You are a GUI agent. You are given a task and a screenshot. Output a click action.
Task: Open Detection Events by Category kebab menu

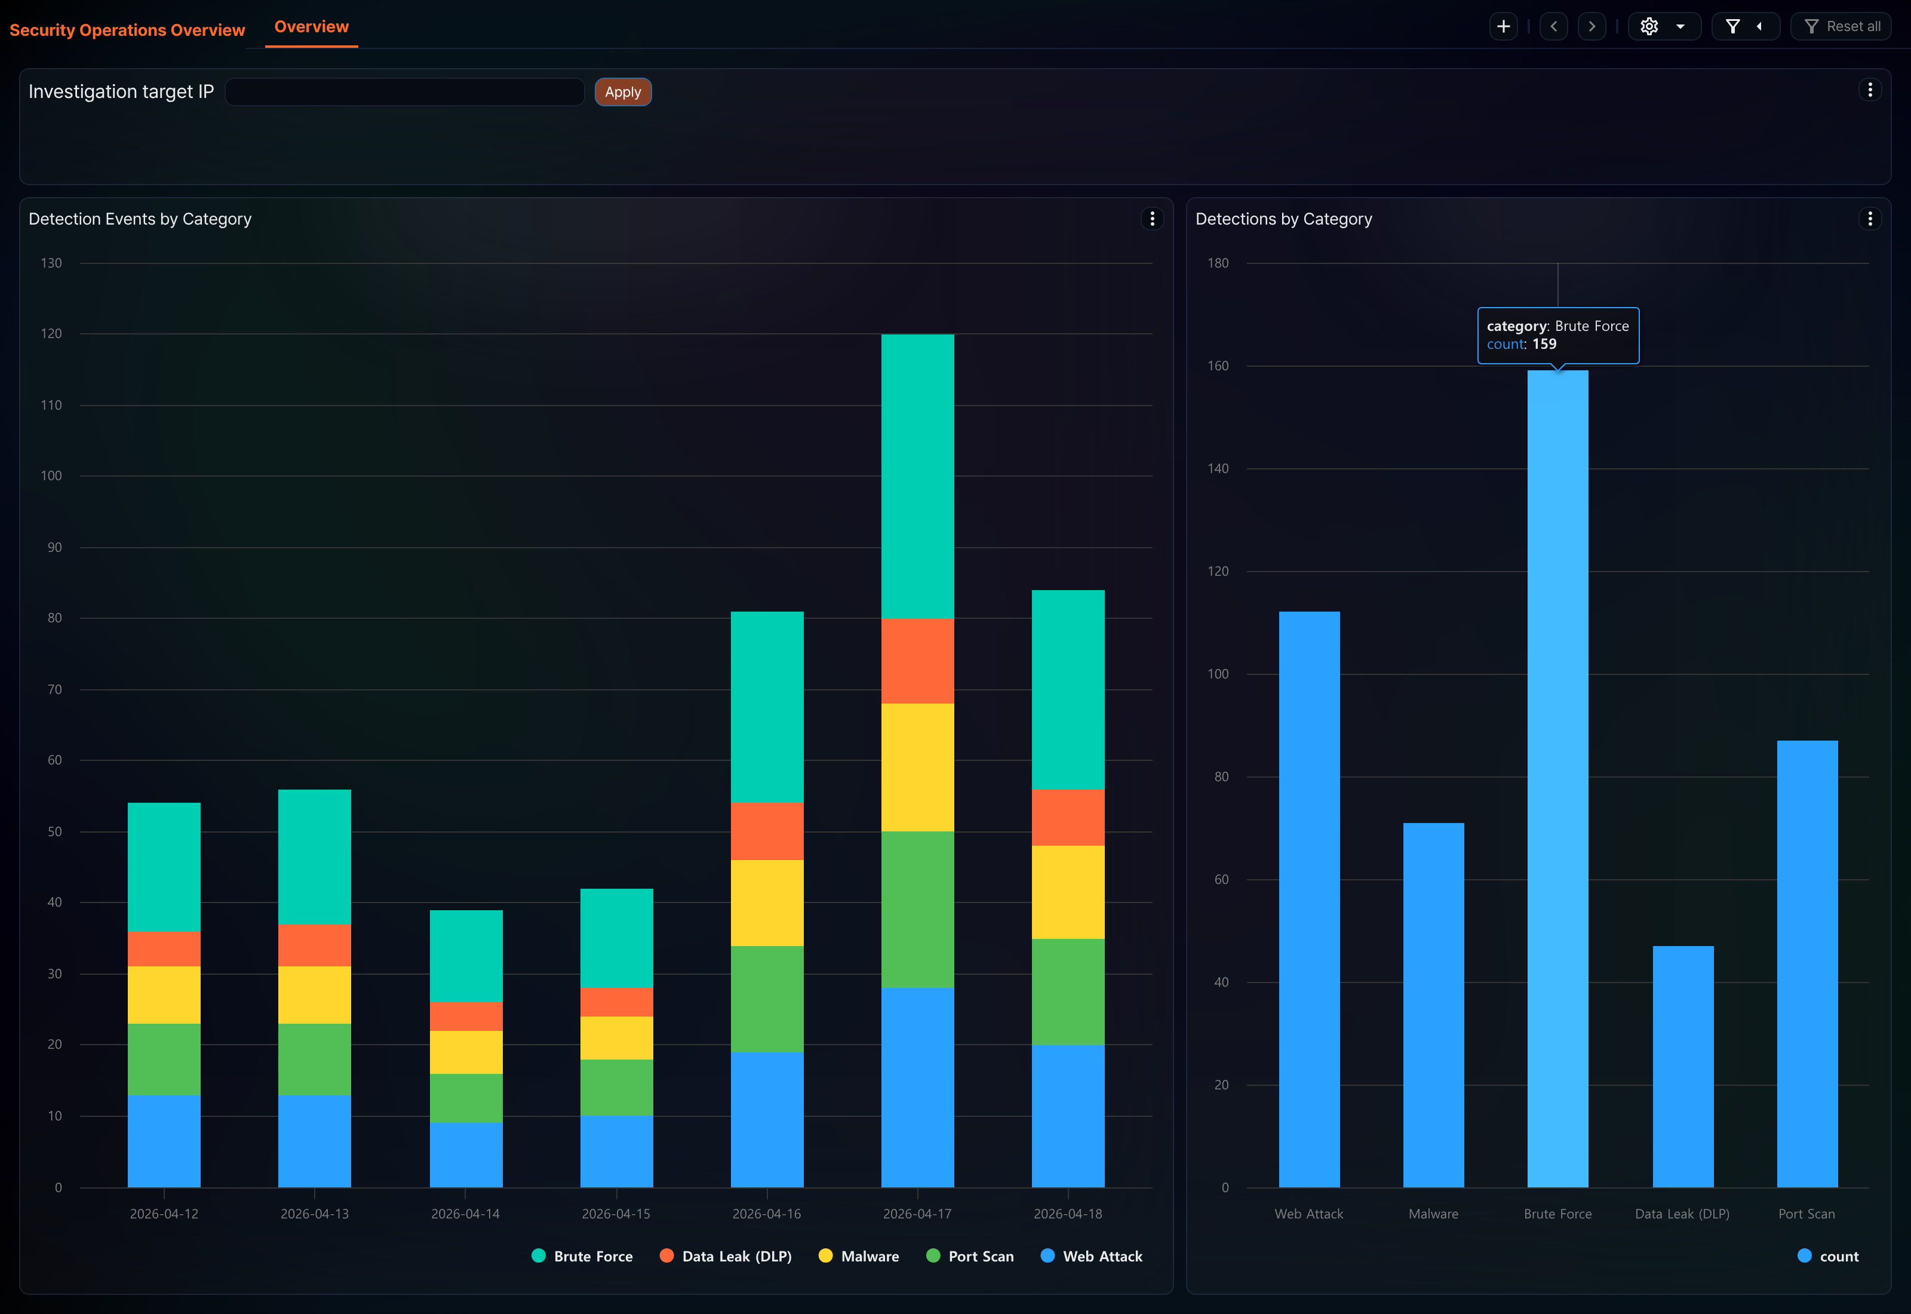pyautogui.click(x=1152, y=218)
